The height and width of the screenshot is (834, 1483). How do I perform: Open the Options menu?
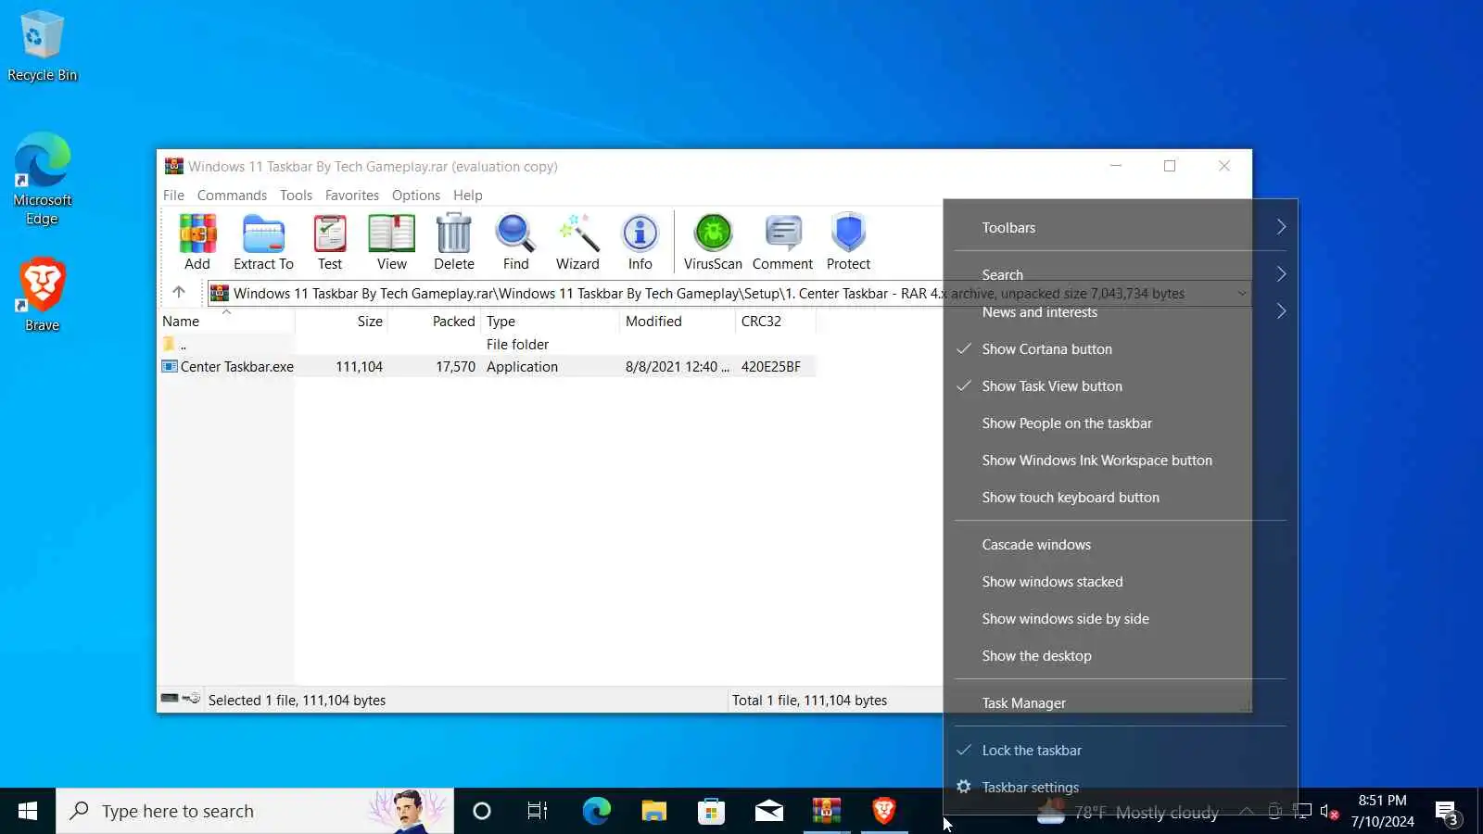click(x=416, y=196)
